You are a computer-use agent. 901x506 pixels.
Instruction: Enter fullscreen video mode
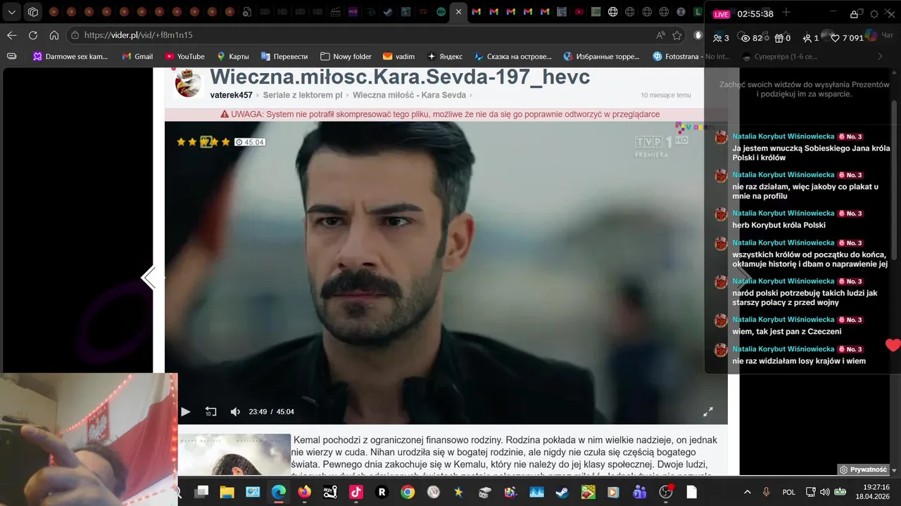708,412
